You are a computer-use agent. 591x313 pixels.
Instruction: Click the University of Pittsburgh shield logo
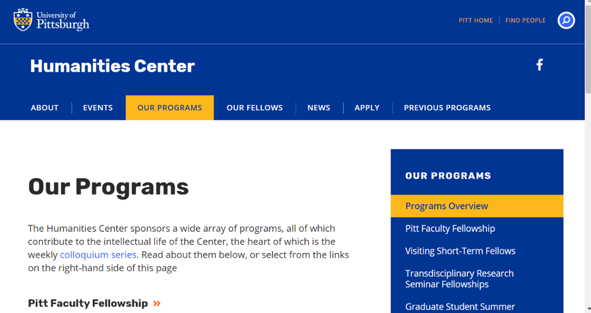point(23,20)
